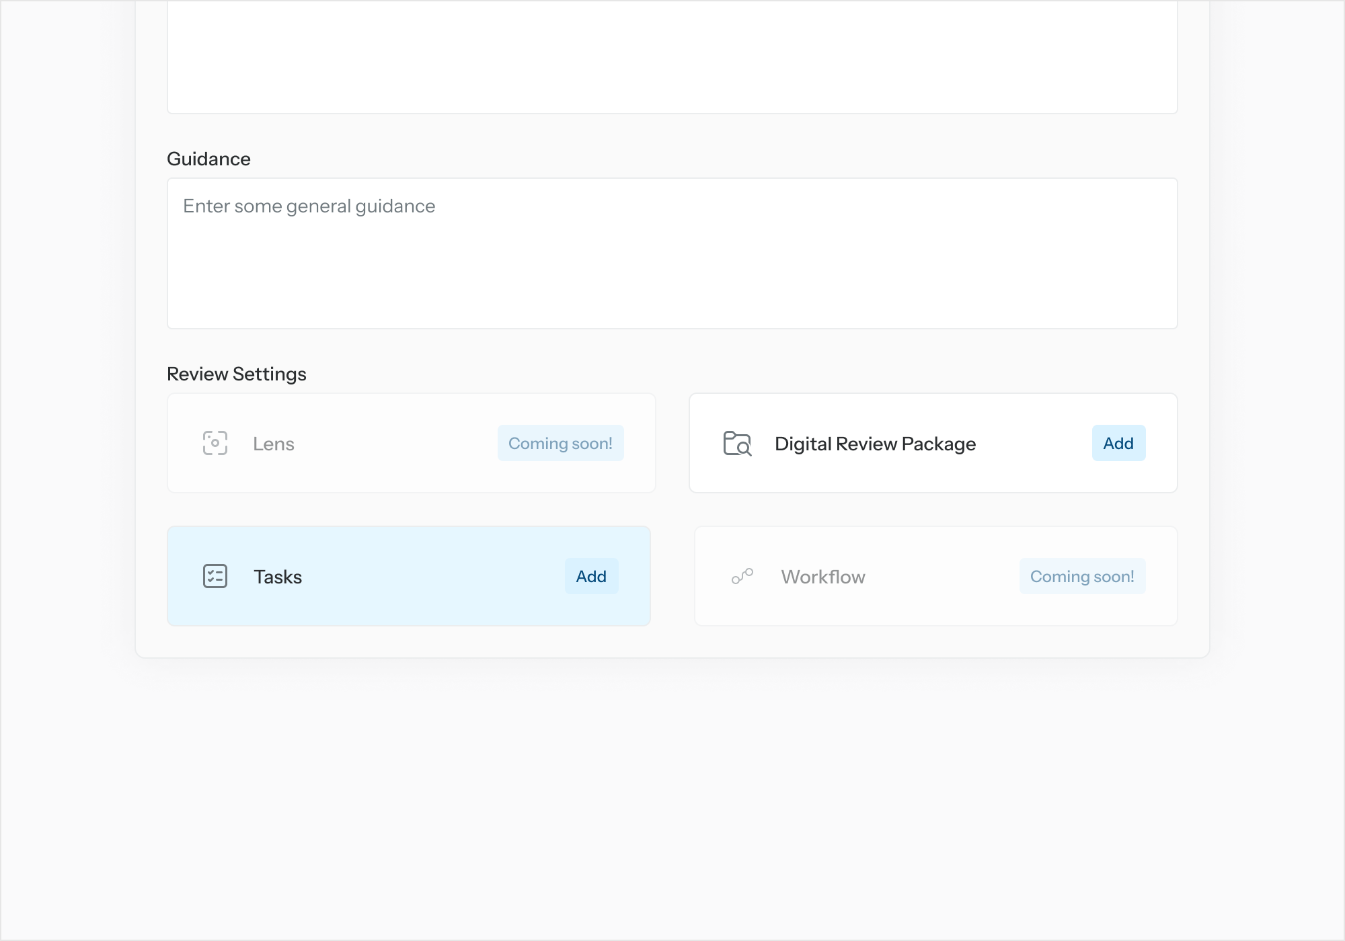Click the Workflow connected-nodes icon
Viewport: 1345px width, 941px height.
[x=742, y=576]
